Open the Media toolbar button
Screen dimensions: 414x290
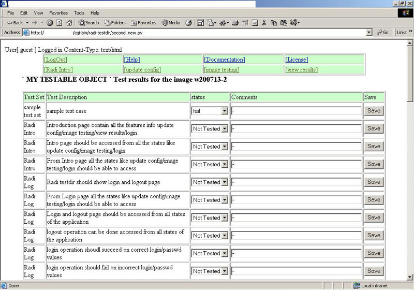pos(171,23)
